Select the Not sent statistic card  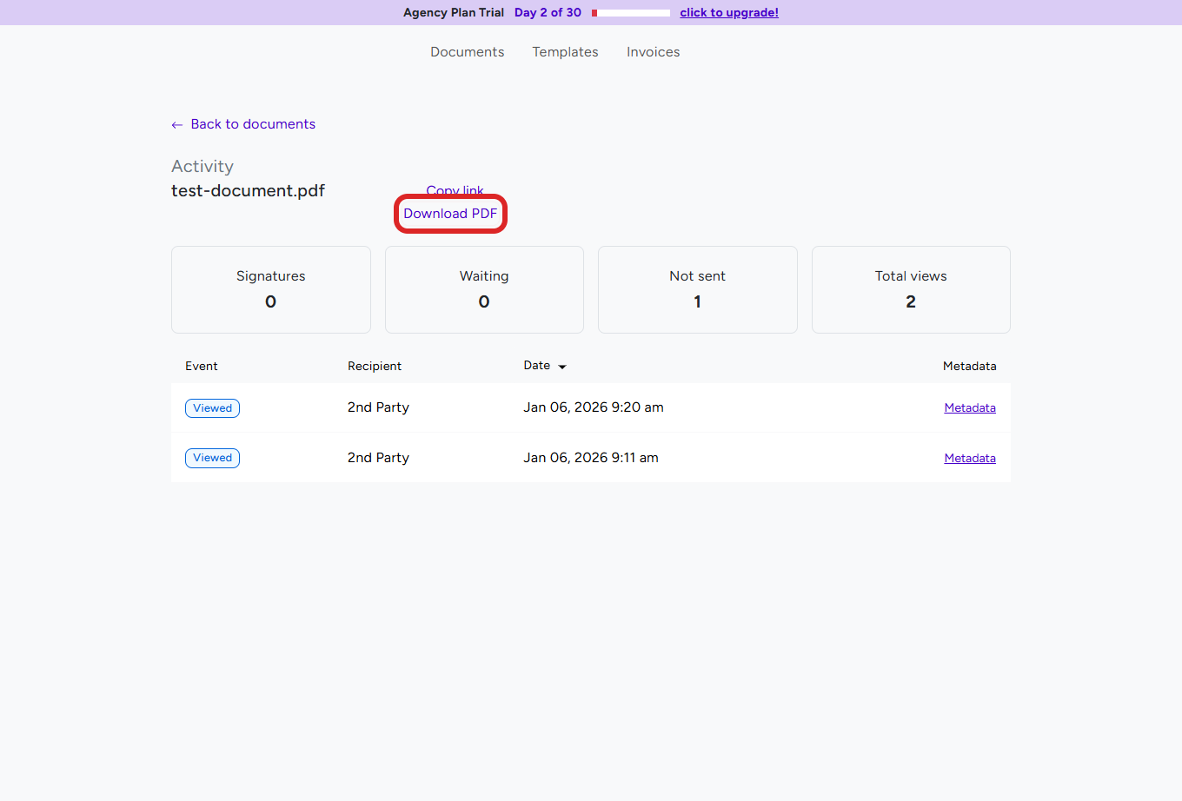(697, 289)
